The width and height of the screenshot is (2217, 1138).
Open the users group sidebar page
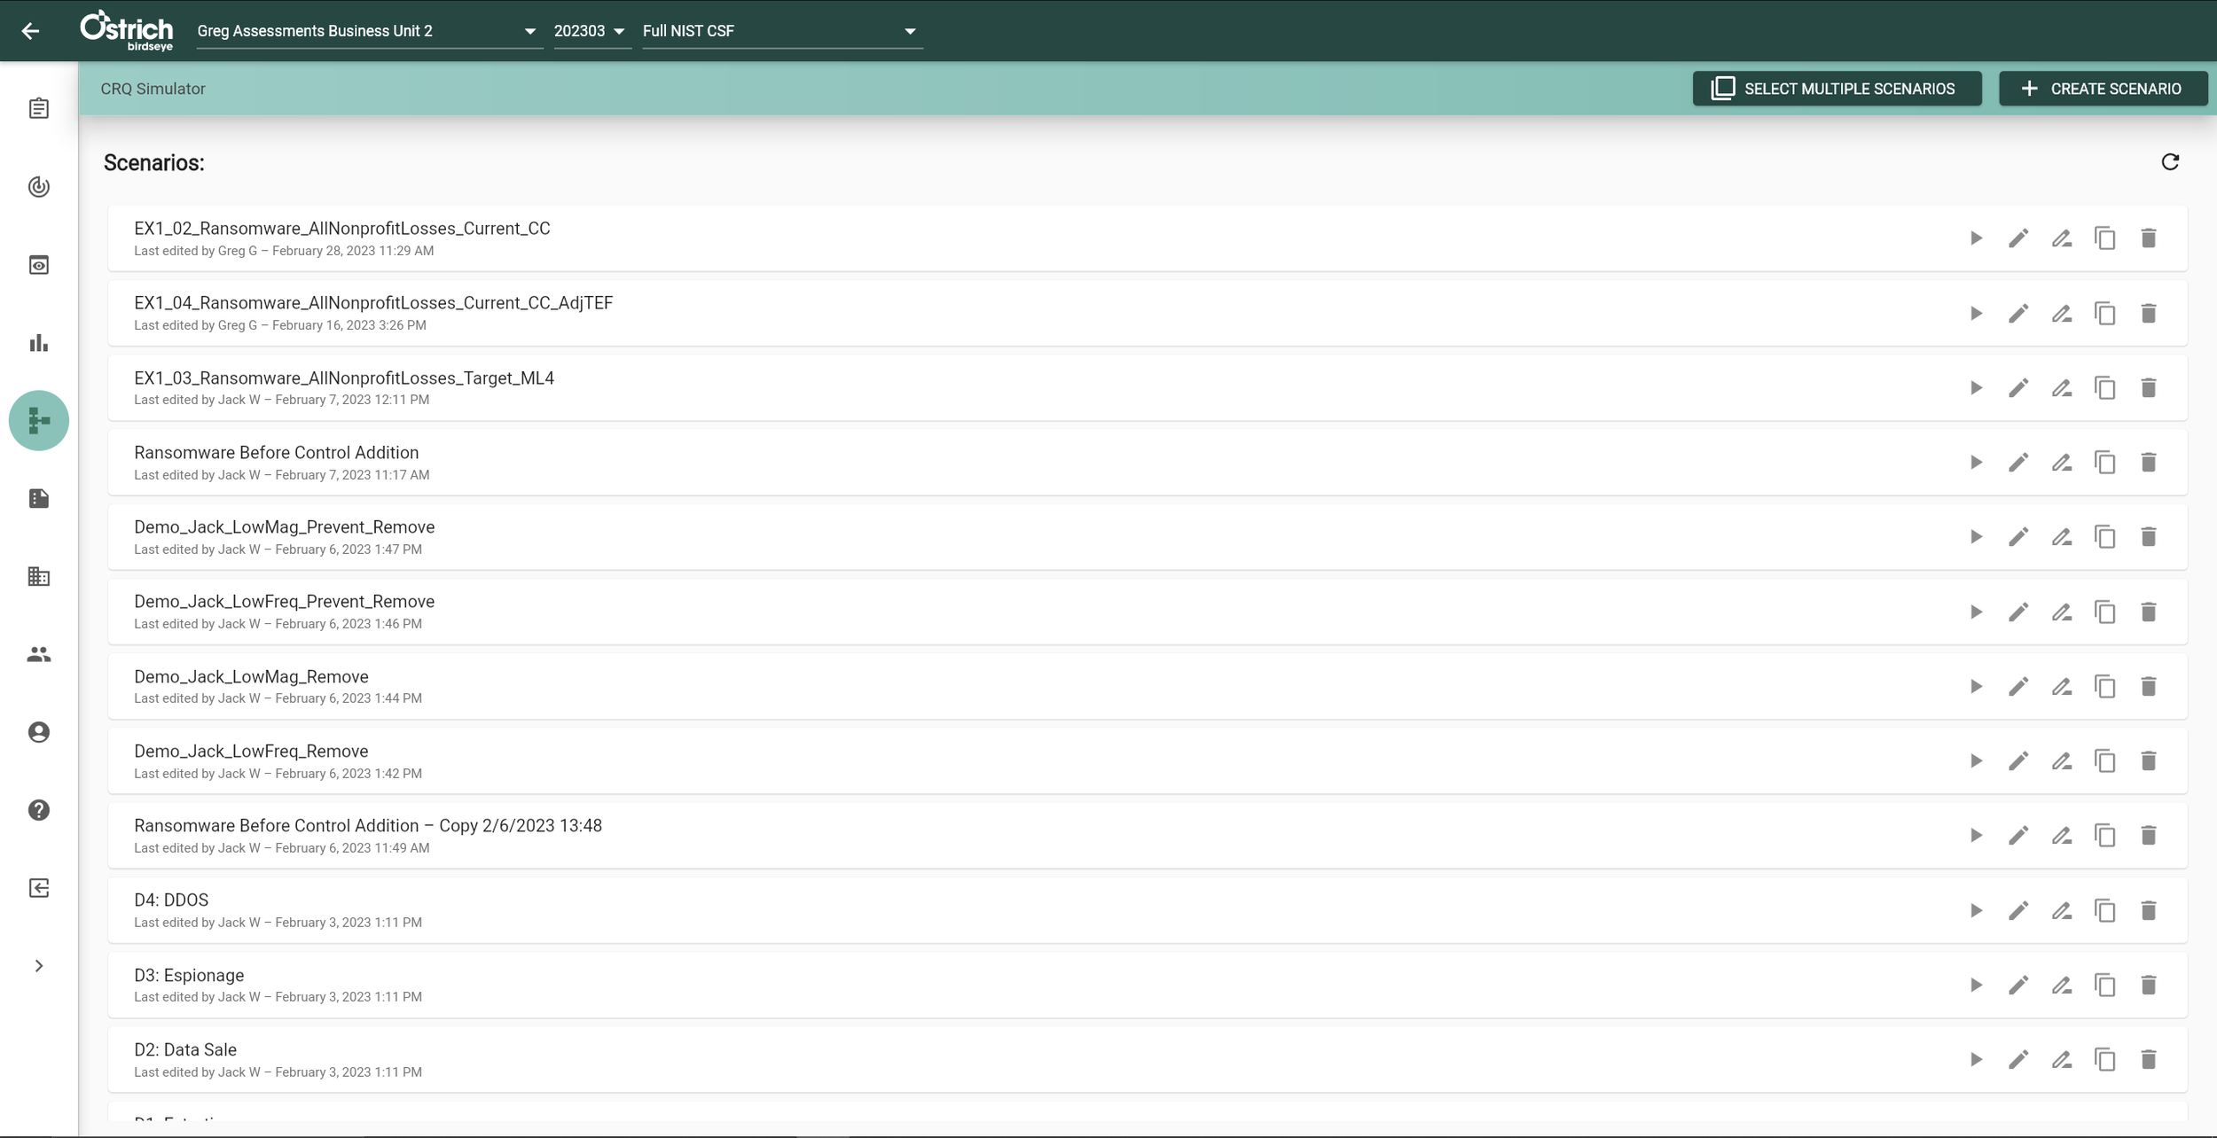pyautogui.click(x=39, y=654)
